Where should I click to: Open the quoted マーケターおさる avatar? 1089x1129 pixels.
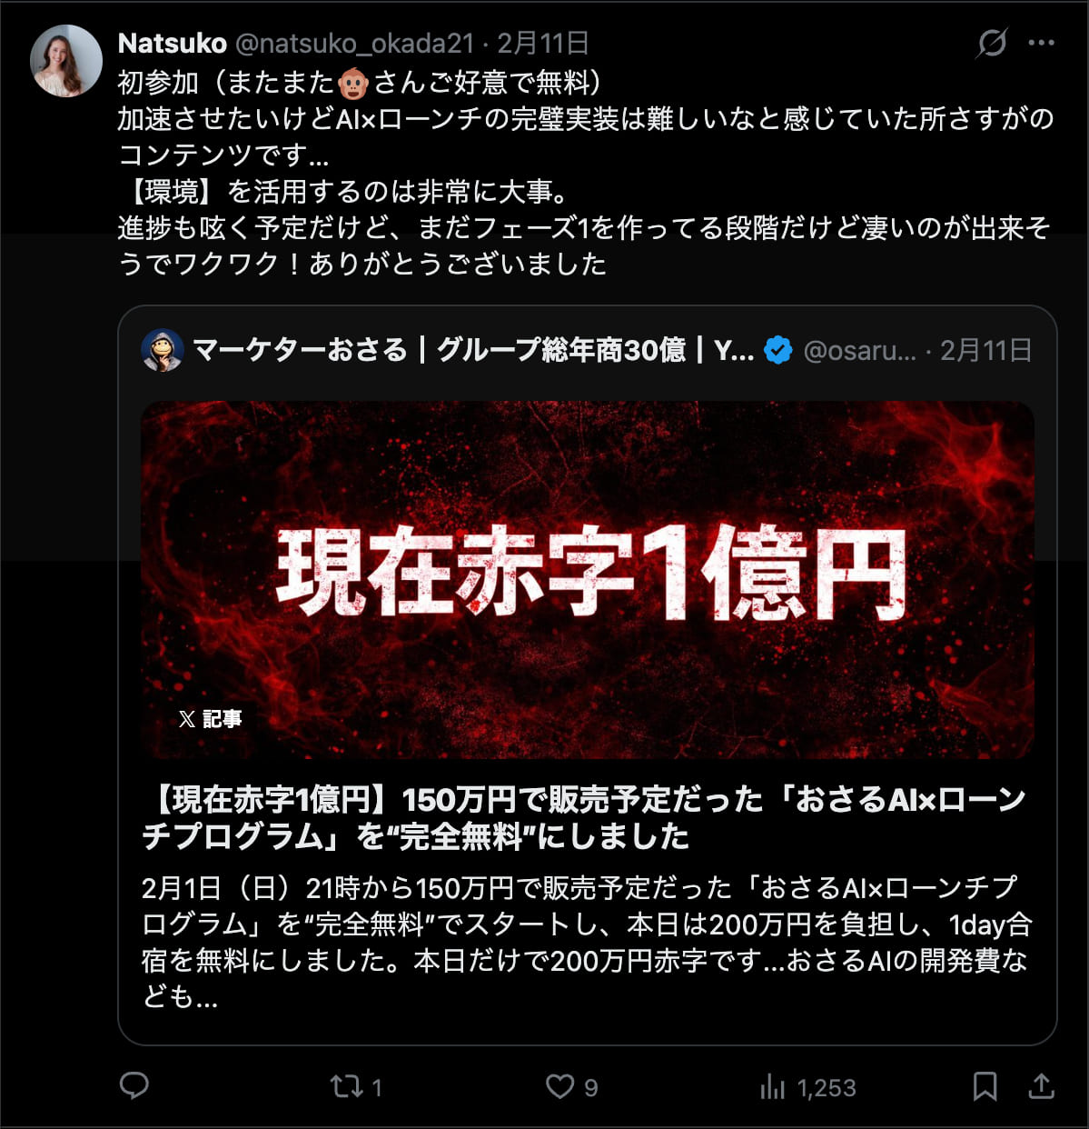tap(163, 350)
